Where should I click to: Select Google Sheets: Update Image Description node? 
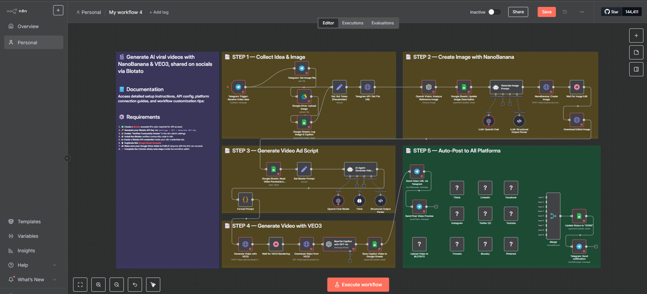point(464,87)
